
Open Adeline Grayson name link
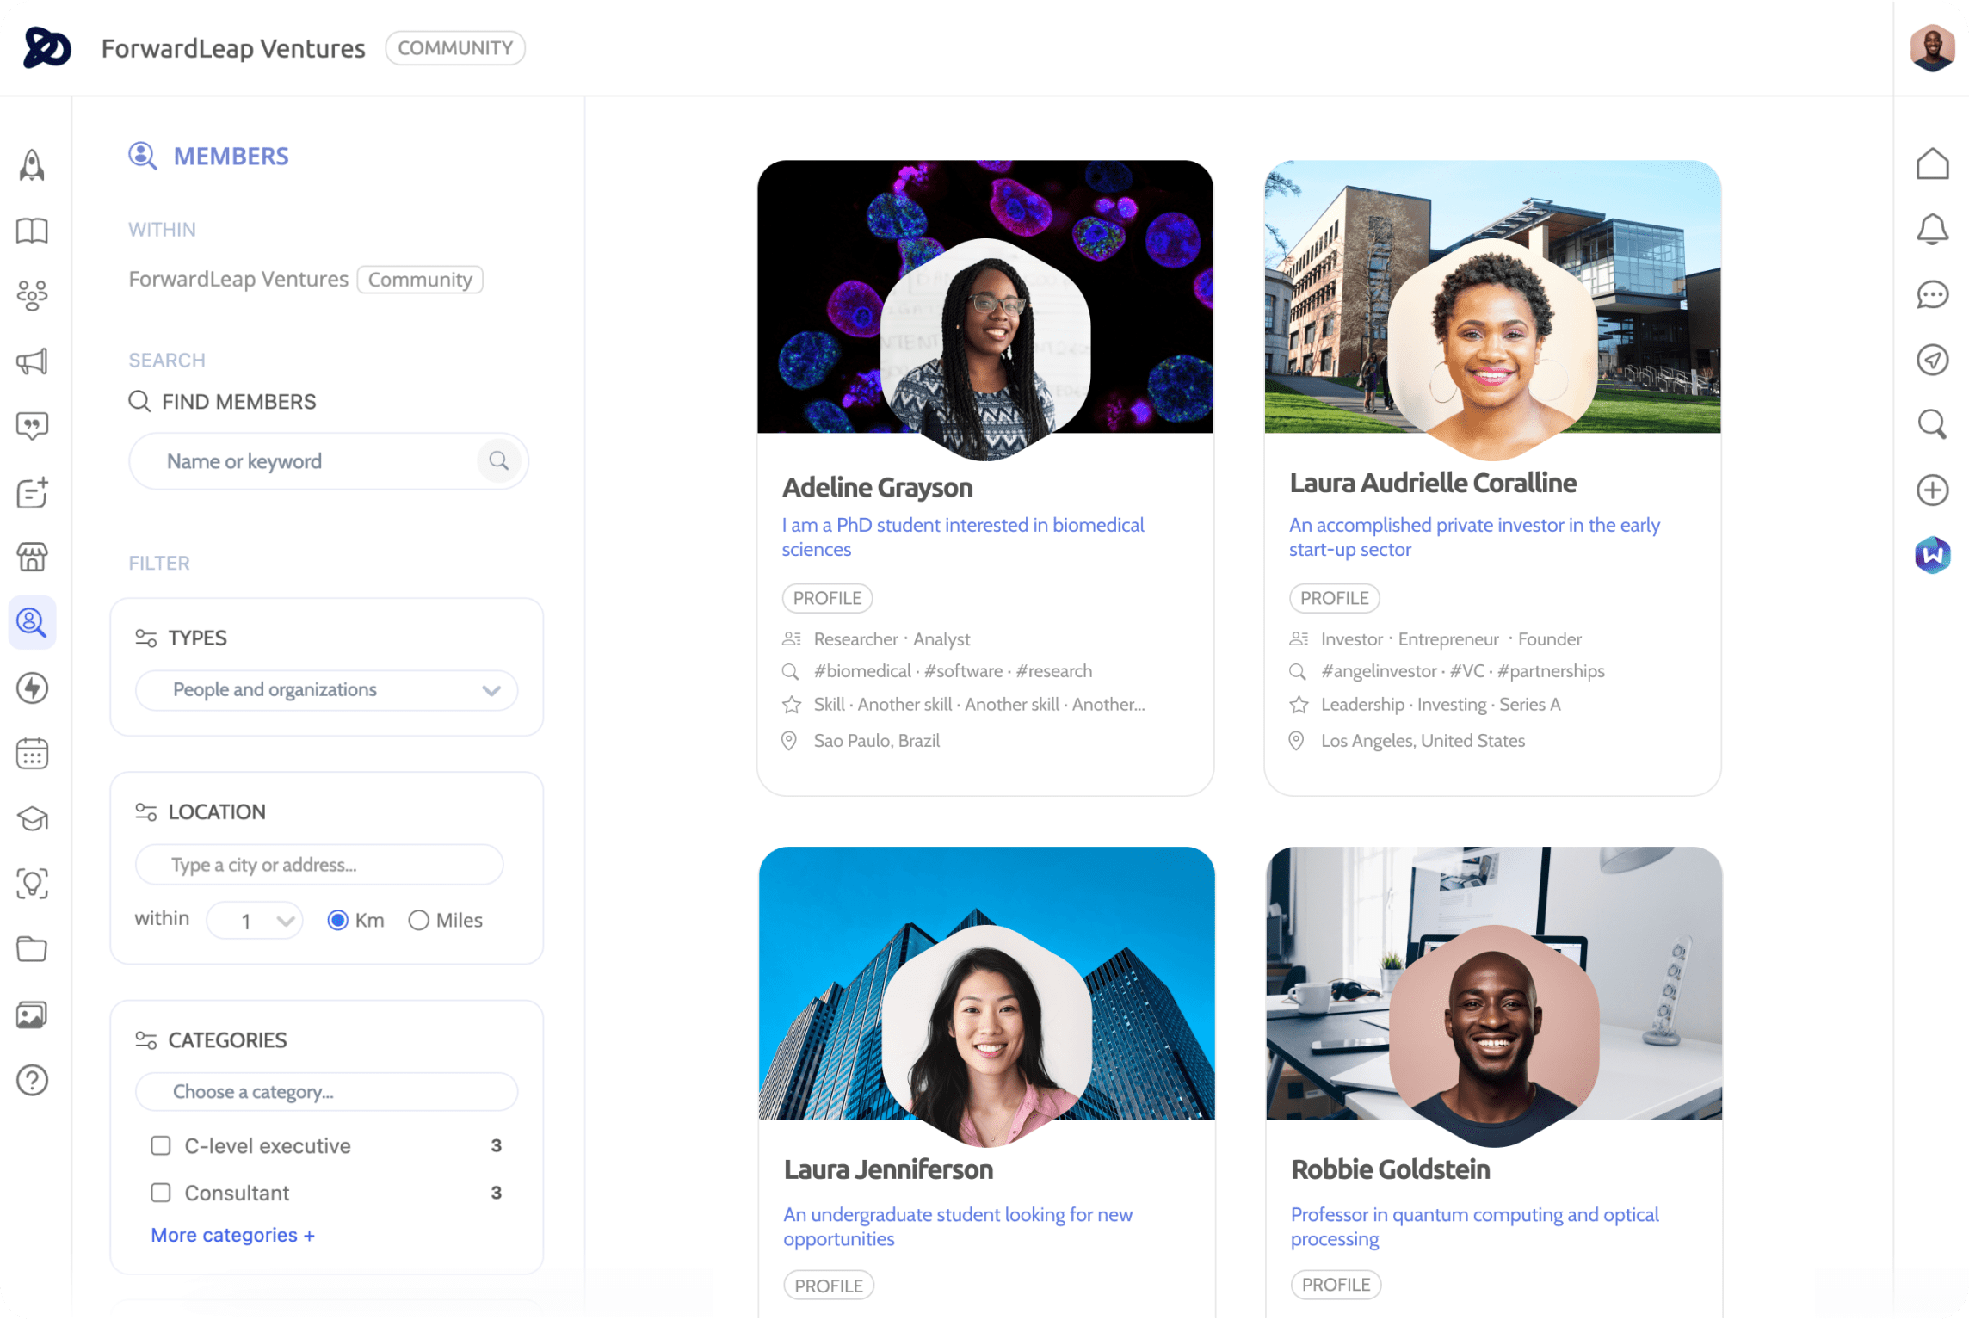click(x=877, y=487)
